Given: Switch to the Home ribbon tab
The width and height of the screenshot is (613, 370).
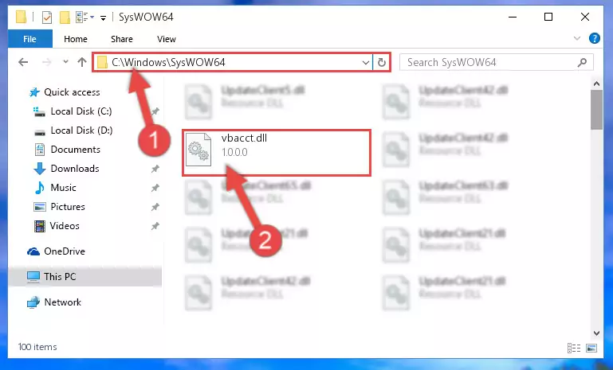Looking at the screenshot, I should pos(76,39).
